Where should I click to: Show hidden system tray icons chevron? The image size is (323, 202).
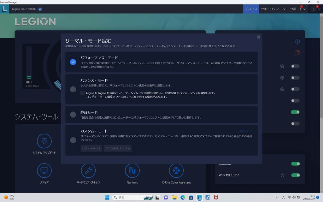tap(277, 198)
